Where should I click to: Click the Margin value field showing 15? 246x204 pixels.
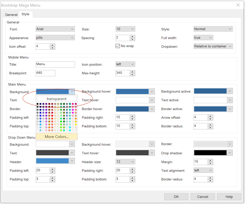pos(201,162)
